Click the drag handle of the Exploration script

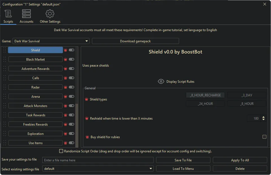[x=5, y=134]
